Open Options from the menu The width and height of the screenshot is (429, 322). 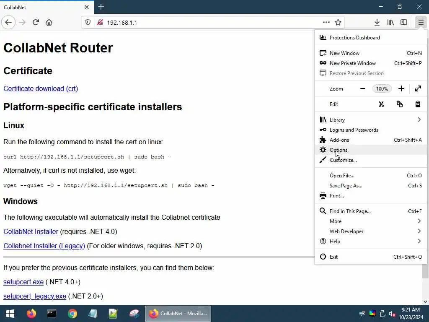(370, 150)
